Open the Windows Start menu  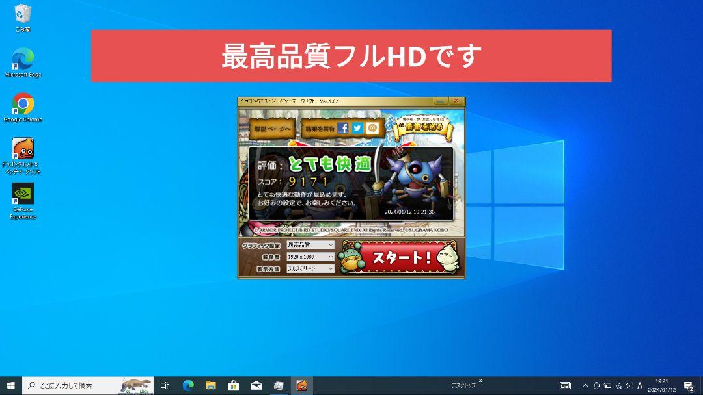pos(11,385)
